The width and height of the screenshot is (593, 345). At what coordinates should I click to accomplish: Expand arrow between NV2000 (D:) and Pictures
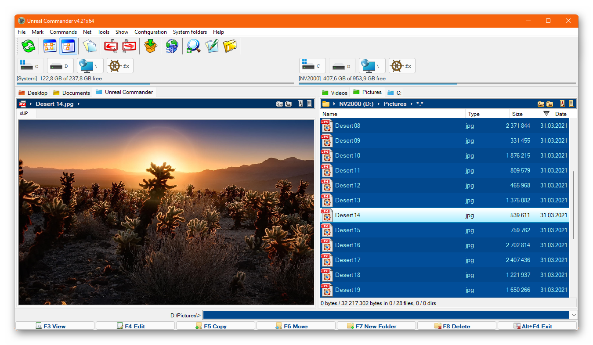[x=379, y=104]
